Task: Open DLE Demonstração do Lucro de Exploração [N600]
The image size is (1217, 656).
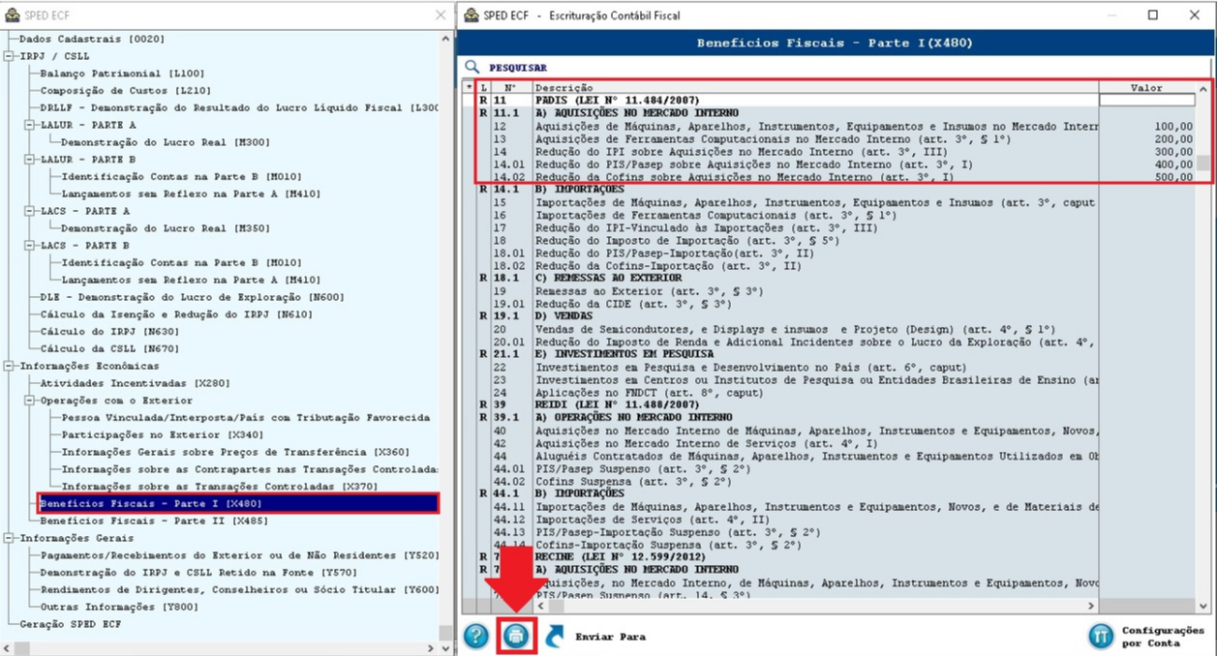Action: (192, 297)
